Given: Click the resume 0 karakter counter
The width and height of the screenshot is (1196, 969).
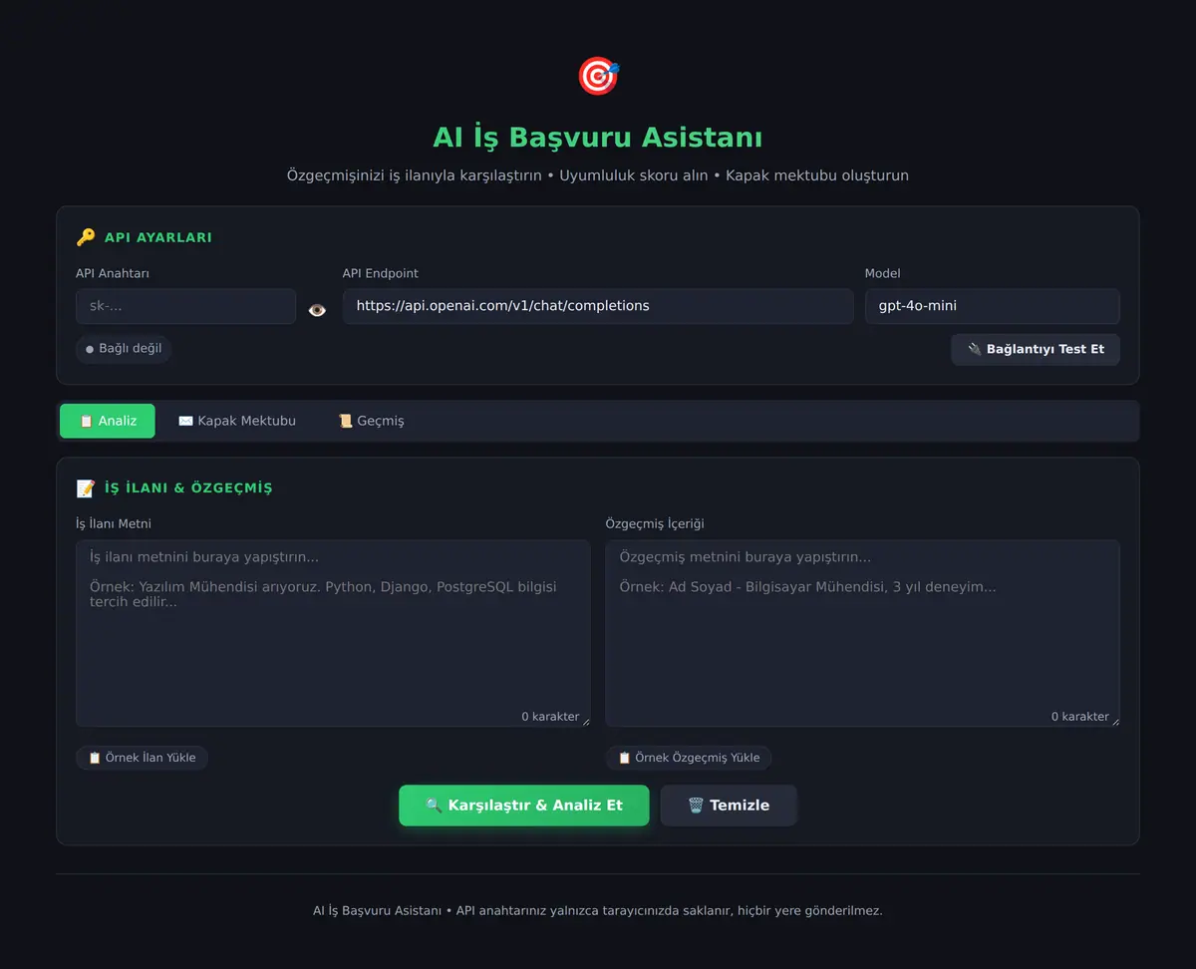Looking at the screenshot, I should tap(1080, 717).
